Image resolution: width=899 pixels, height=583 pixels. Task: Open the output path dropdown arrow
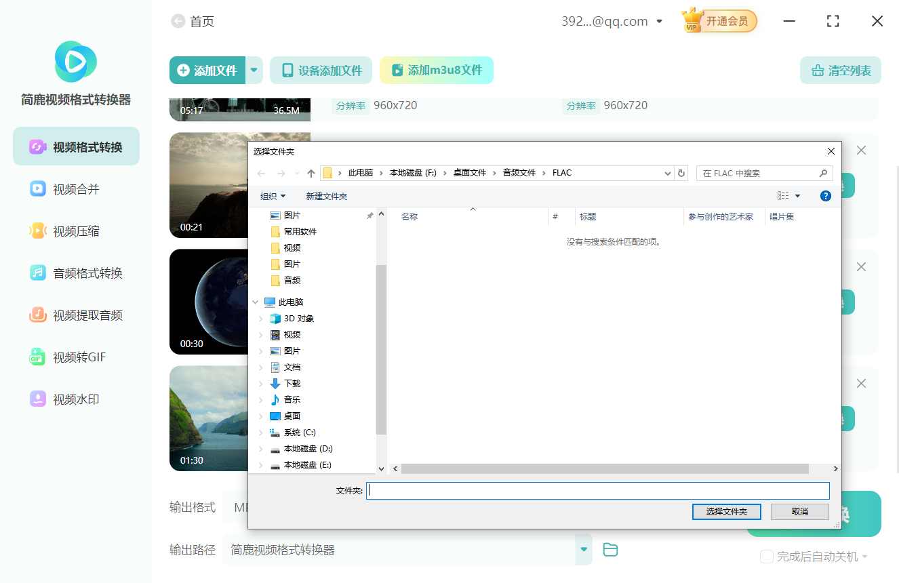(x=583, y=550)
